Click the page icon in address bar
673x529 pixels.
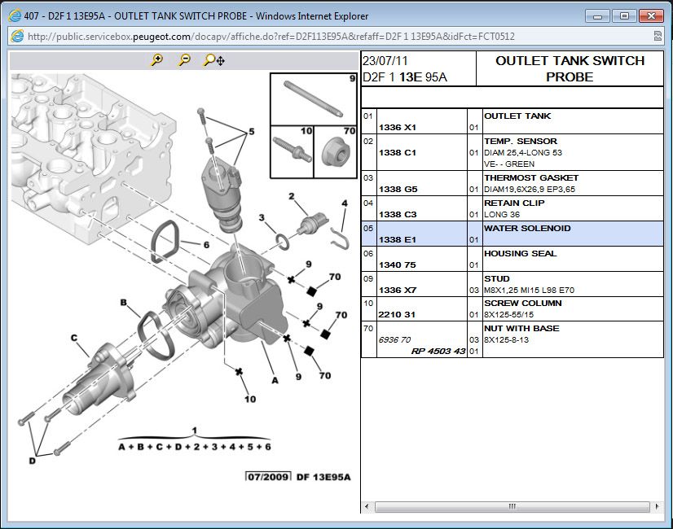(17, 36)
